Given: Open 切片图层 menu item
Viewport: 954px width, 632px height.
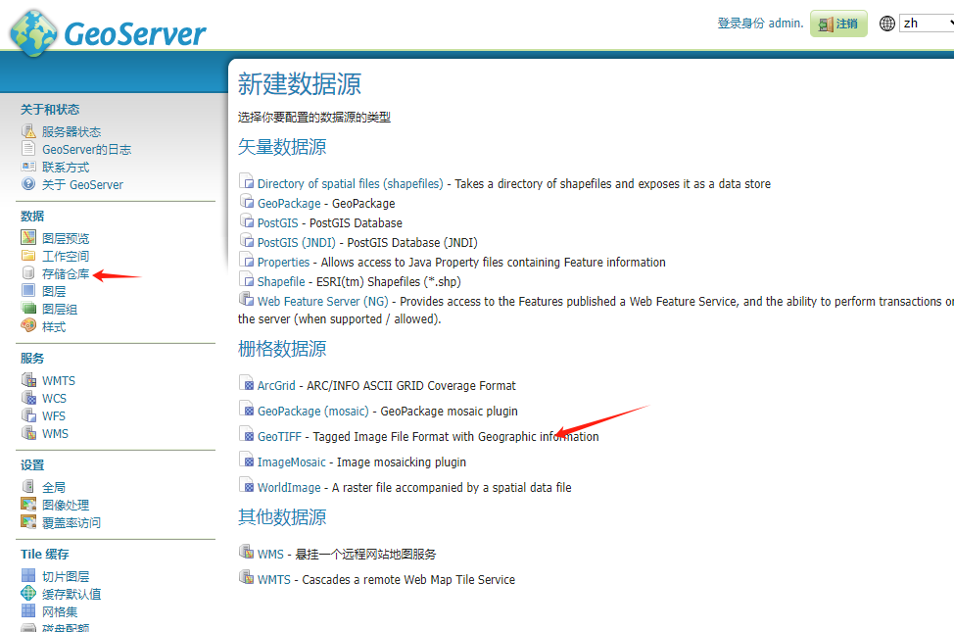Looking at the screenshot, I should click(x=66, y=576).
